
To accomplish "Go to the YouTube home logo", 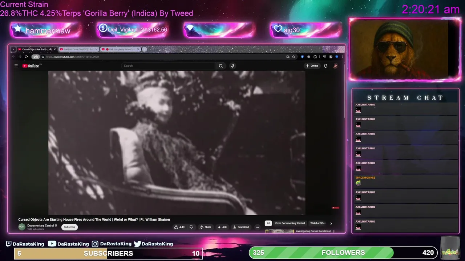I will 31,66.
